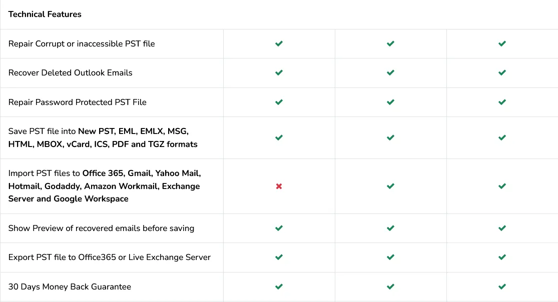Click red cross icon in Import PST files row
558x302 pixels.
(x=279, y=186)
